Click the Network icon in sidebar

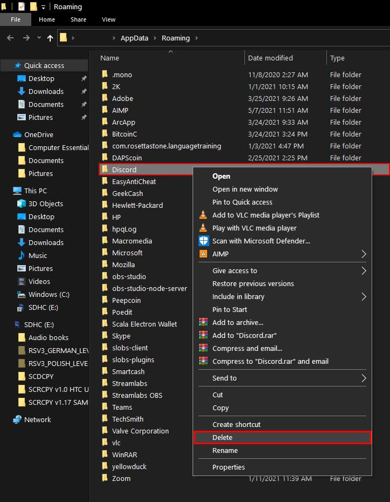(17, 419)
